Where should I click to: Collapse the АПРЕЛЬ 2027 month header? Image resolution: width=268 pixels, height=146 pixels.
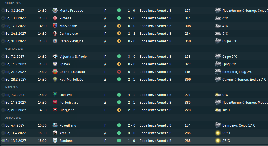[13, 118]
